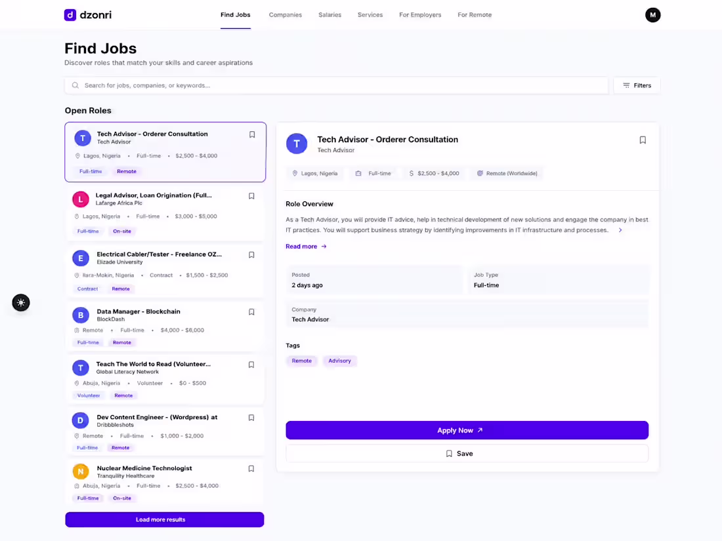Click chevron after role overview text
Viewport: 722px width, 541px height.
tap(620, 230)
